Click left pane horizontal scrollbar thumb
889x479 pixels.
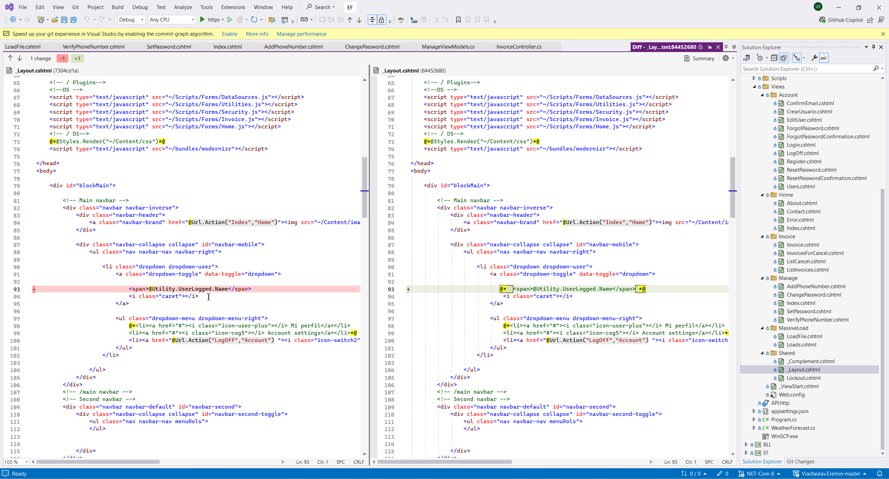click(98, 462)
